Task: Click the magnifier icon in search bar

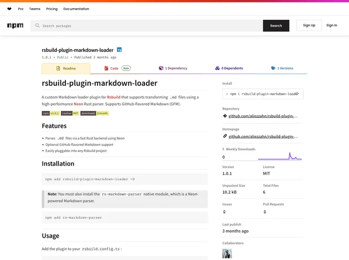Action: (x=38, y=25)
